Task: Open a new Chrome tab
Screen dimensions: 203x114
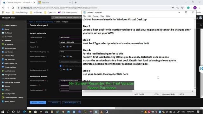Action: (x=75, y=3)
